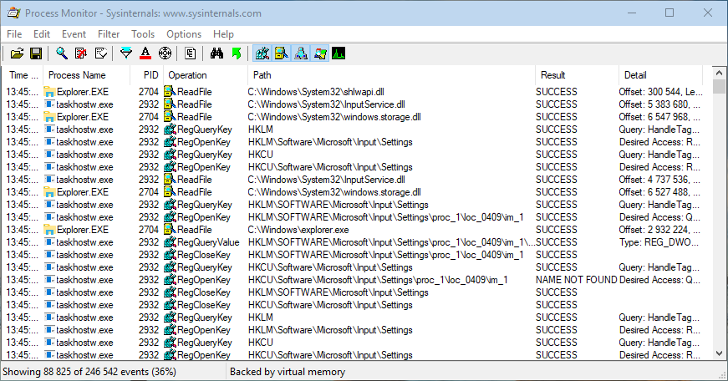Toggle Show Profiling Events graph button
Viewport: 728px width, 381px height.
click(x=339, y=53)
